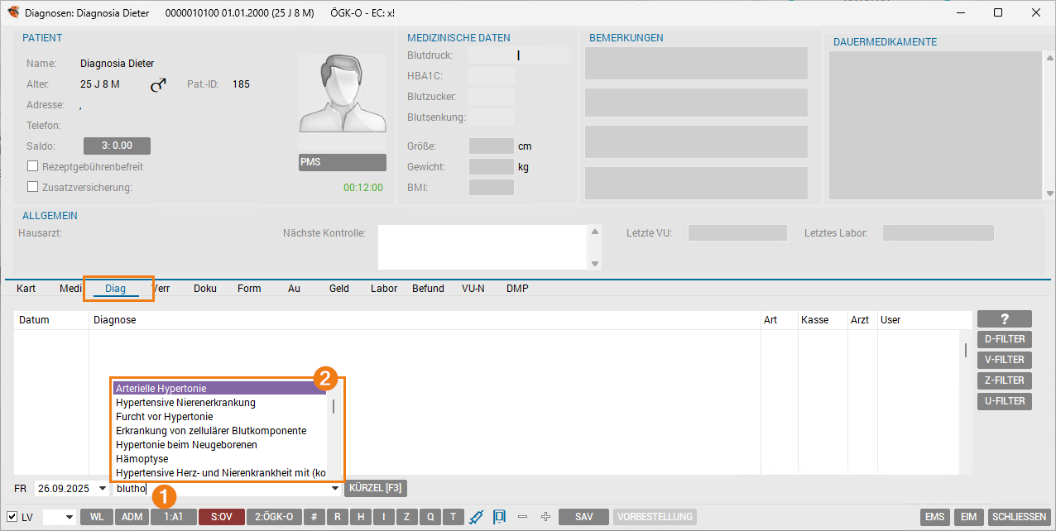Toggle the Zusatzversicherung checkbox

(33, 187)
